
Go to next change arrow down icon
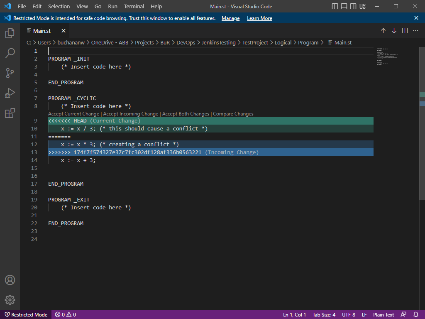pos(394,31)
